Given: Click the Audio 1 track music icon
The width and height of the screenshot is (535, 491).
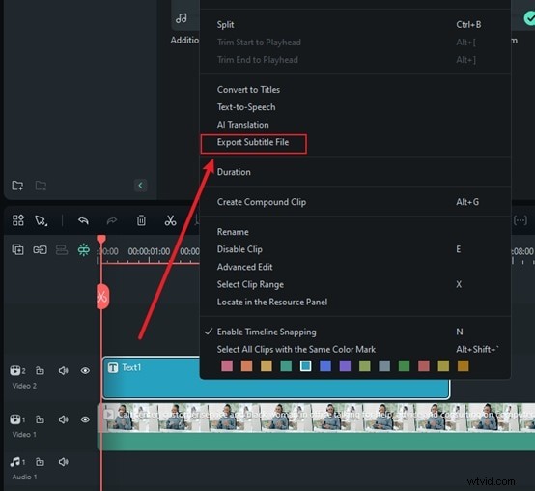Looking at the screenshot, I should (x=15, y=462).
